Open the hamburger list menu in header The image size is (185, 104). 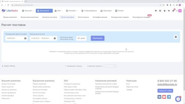pyautogui.click(x=177, y=11)
